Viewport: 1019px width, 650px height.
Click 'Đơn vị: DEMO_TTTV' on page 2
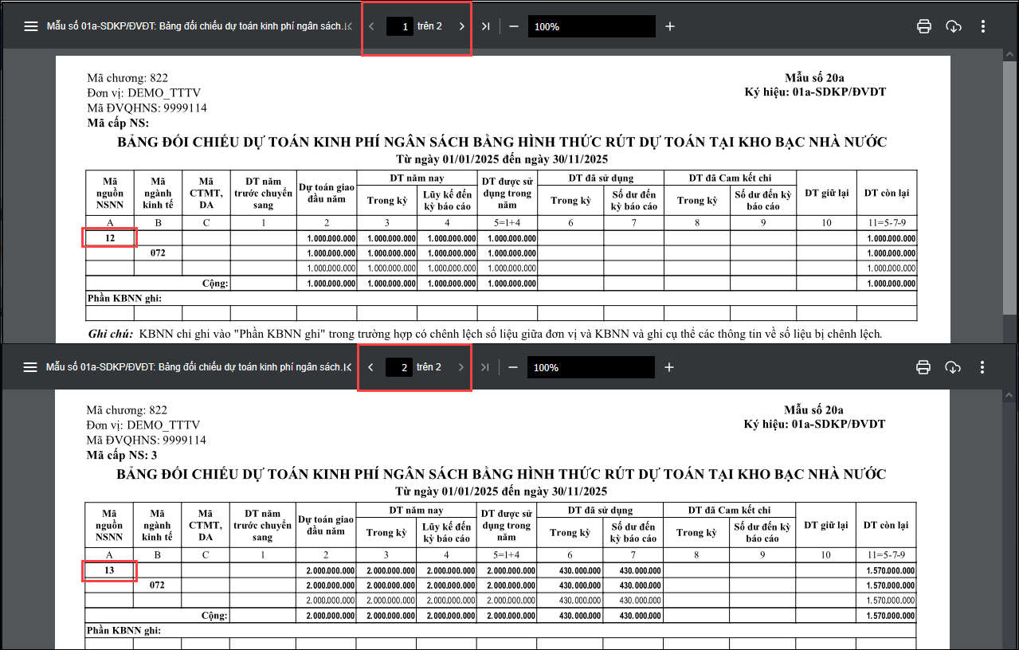click(143, 425)
